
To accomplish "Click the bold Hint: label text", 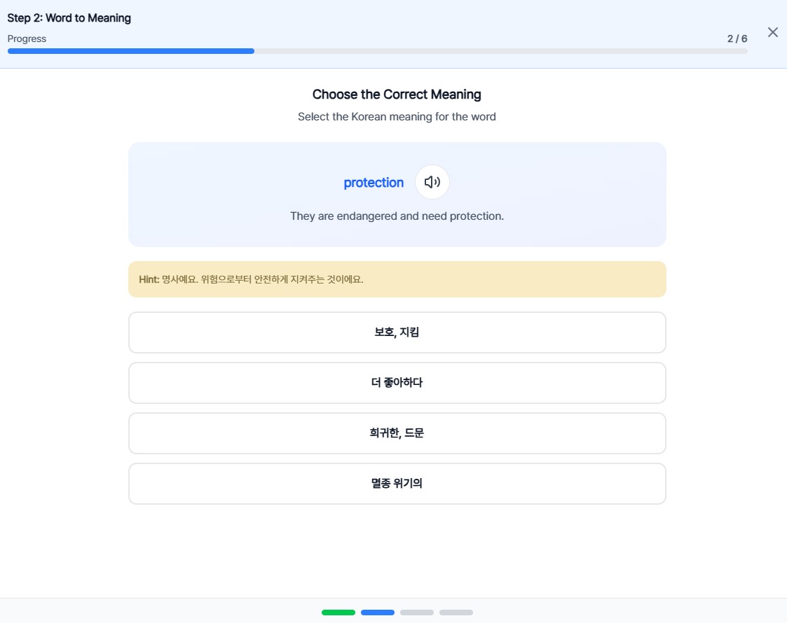I will [149, 279].
